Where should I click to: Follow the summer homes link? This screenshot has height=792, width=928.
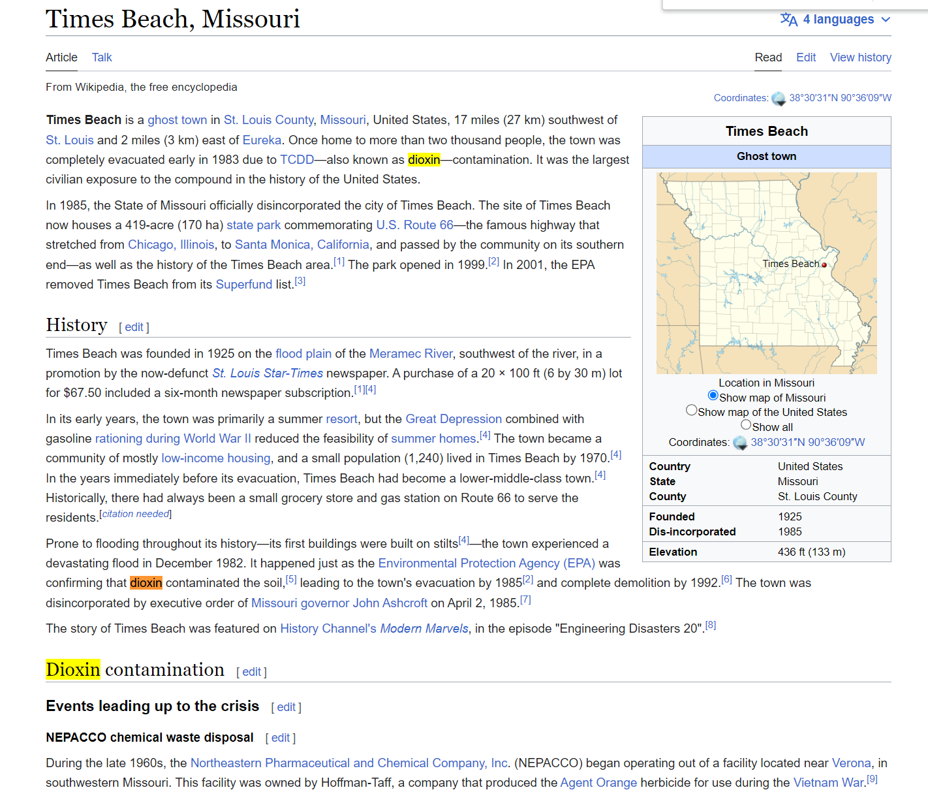click(x=434, y=439)
